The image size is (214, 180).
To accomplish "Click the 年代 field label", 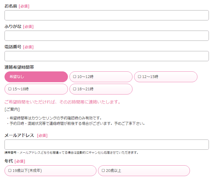I will [x=9, y=161].
